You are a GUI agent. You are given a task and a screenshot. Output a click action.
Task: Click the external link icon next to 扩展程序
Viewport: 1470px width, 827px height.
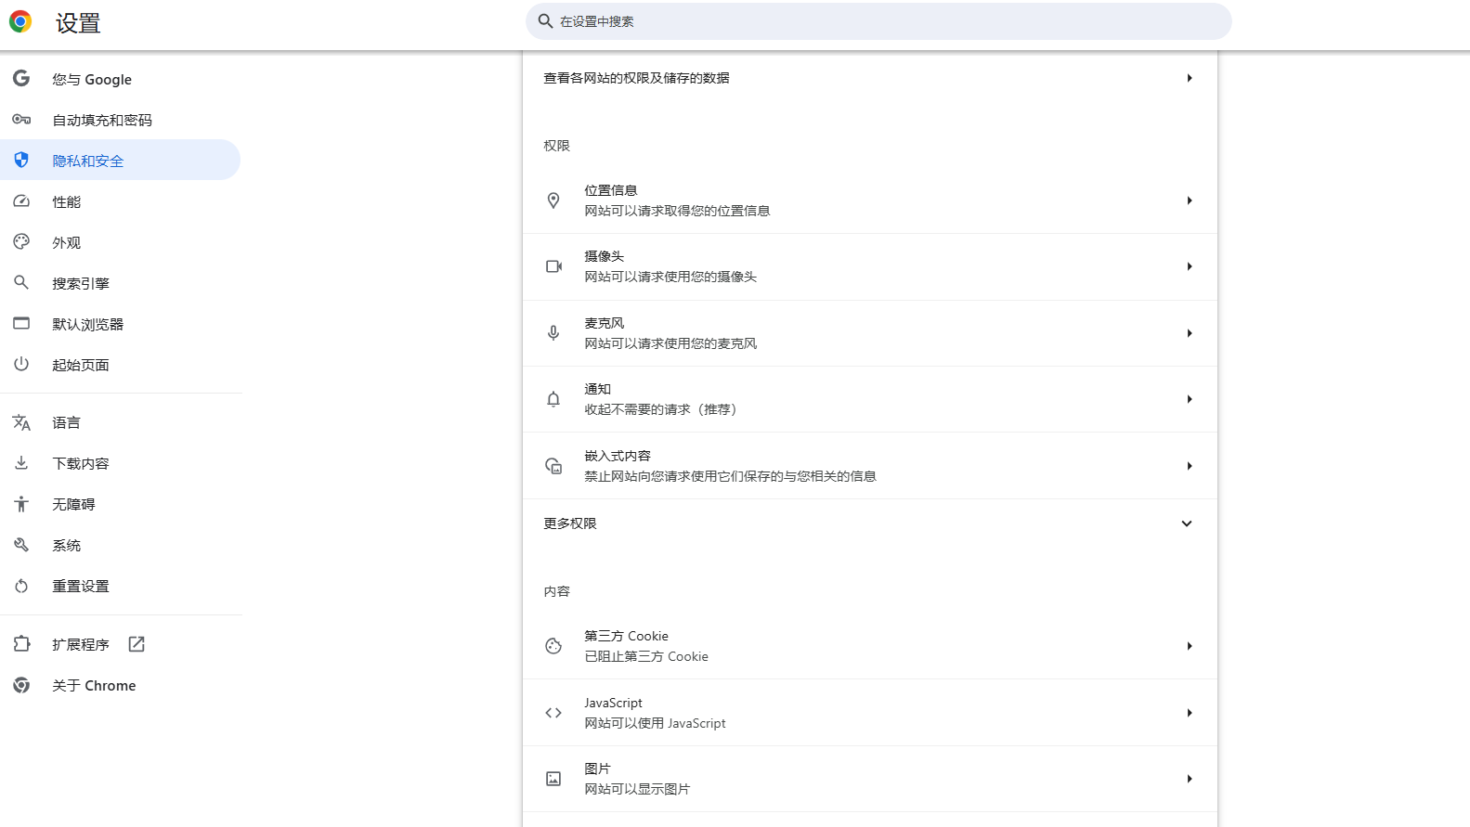[x=137, y=644]
